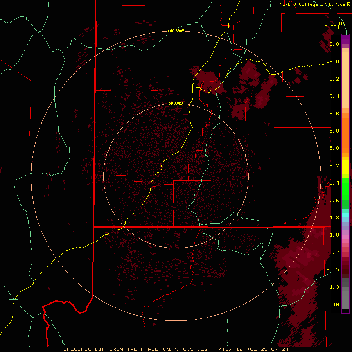Click the 6.6 scale value
The height and width of the screenshot is (352, 352).
pos(334,113)
